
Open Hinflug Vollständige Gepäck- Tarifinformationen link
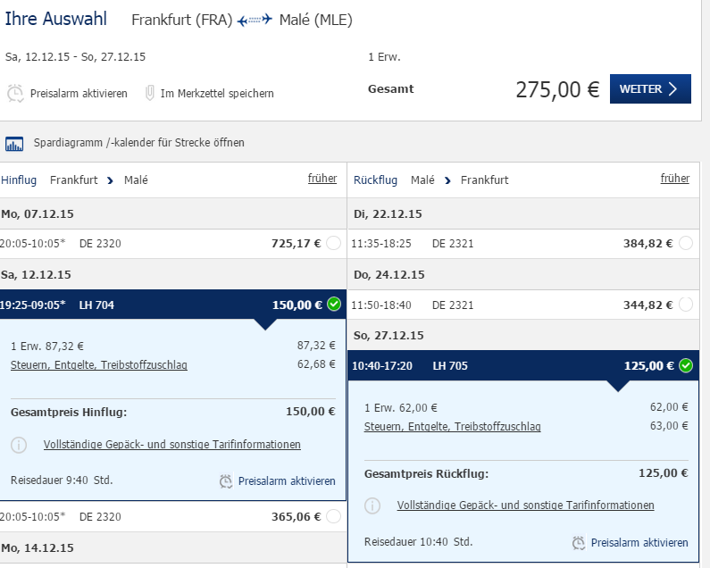click(172, 445)
